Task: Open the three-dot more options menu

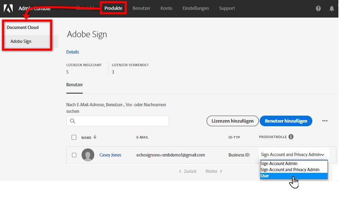Action: pyautogui.click(x=325, y=121)
